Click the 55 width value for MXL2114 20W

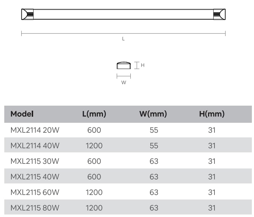point(154,130)
